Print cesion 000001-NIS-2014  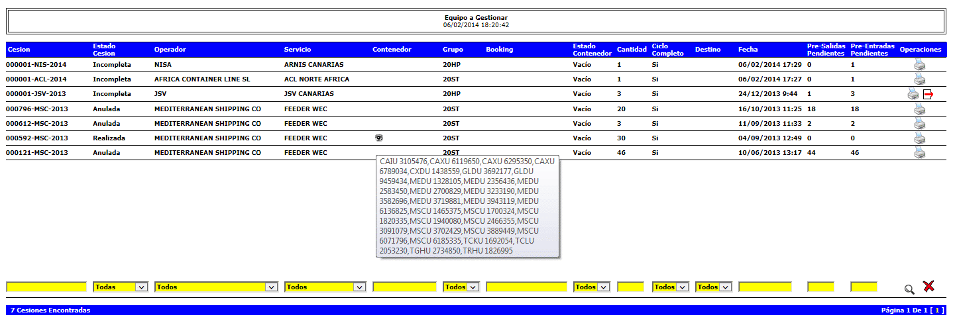919,64
